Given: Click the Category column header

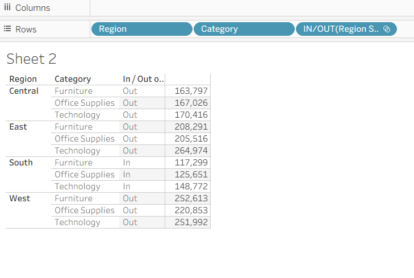Looking at the screenshot, I should click(x=73, y=79).
